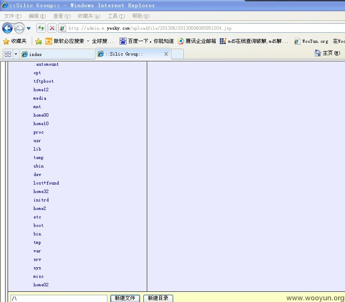Click the Add to Favorites bar icon

click(39, 41)
